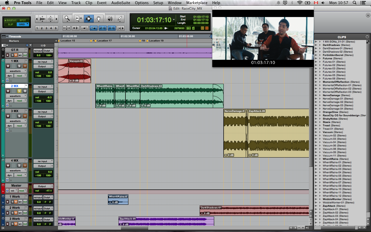
Task: Open the 2 MX 'no input' selector
Action: point(43,87)
